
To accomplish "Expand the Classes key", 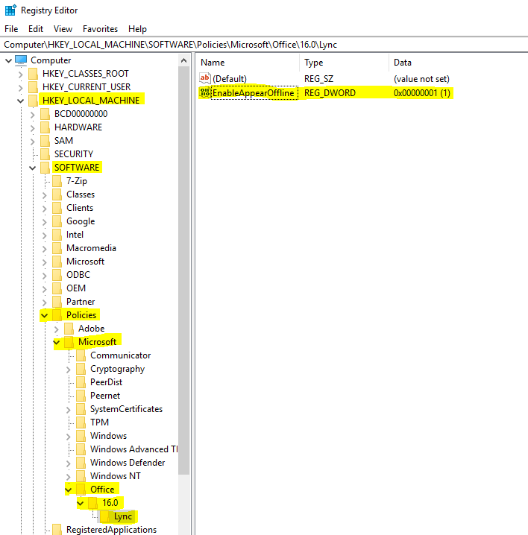I will tap(45, 195).
